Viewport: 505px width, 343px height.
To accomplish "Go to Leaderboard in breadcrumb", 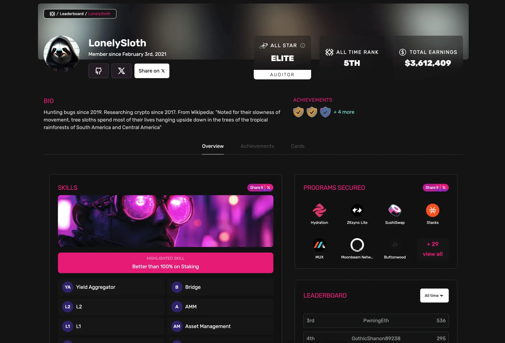I will [x=72, y=14].
